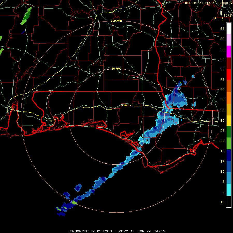Click the gold 38 kft legend band
Screen dimensions: 233x233
coord(229,109)
